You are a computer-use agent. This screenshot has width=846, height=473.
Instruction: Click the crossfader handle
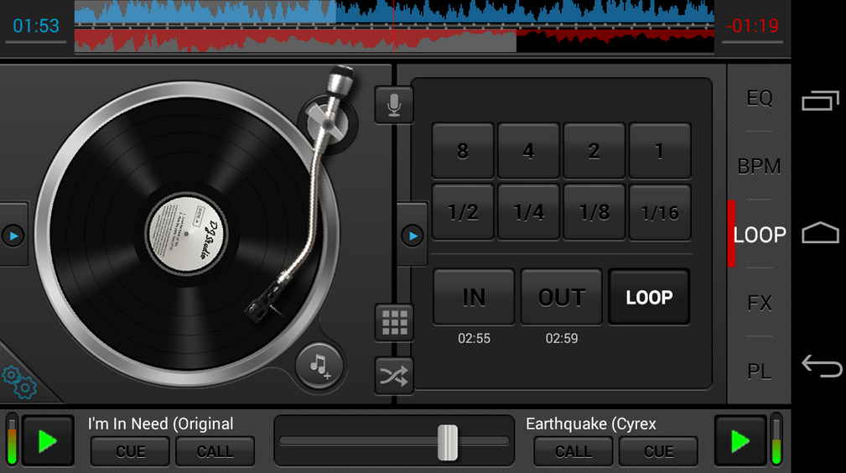[x=447, y=442]
